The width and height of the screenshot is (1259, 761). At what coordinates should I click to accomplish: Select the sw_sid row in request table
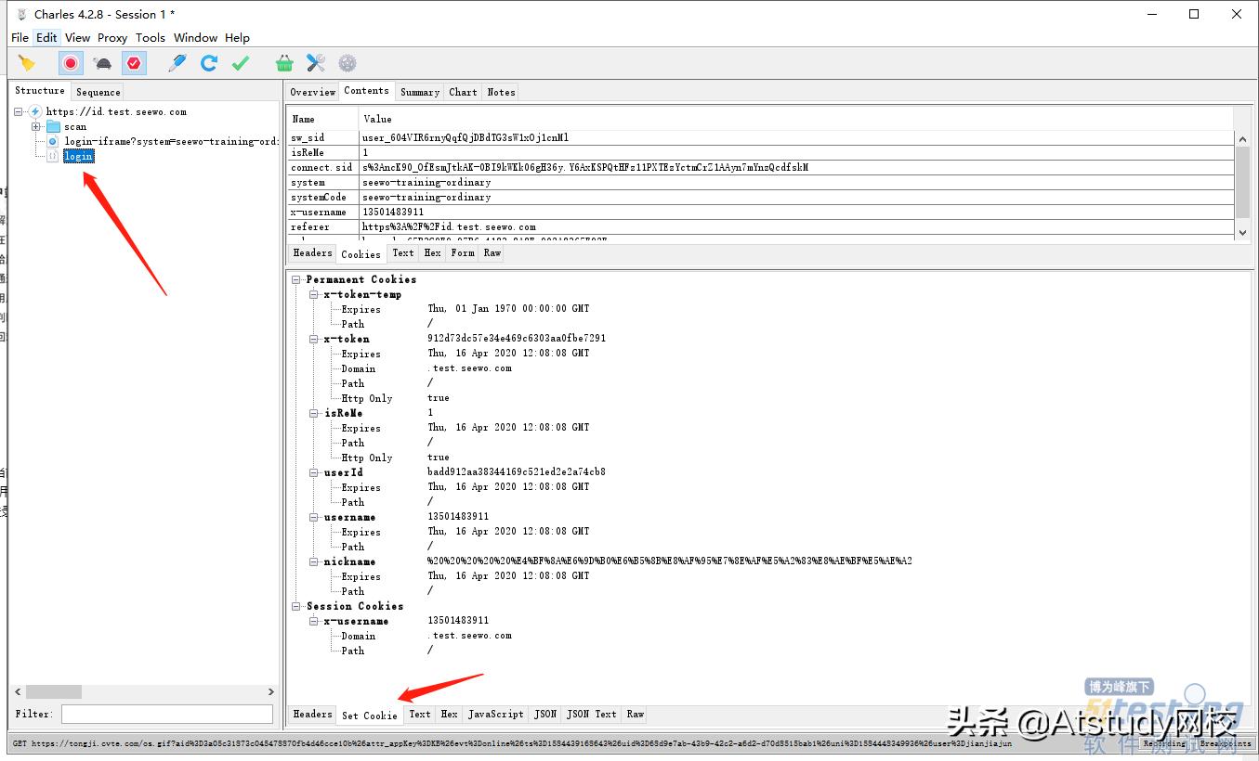[761, 137]
